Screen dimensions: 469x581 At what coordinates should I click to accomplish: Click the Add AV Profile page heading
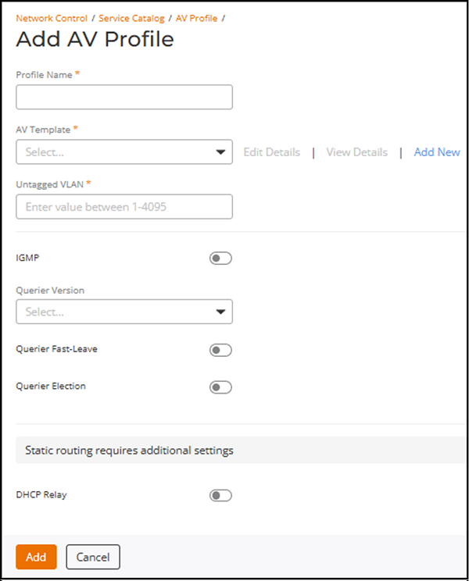[x=95, y=40]
